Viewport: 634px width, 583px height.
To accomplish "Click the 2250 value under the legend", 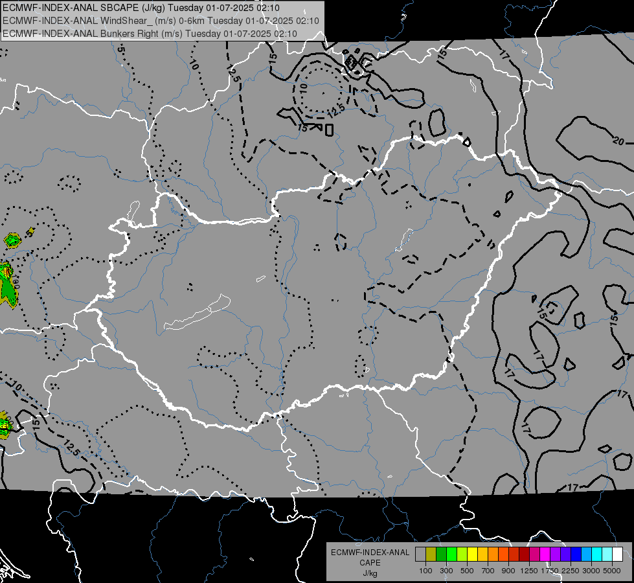I will click(x=571, y=571).
